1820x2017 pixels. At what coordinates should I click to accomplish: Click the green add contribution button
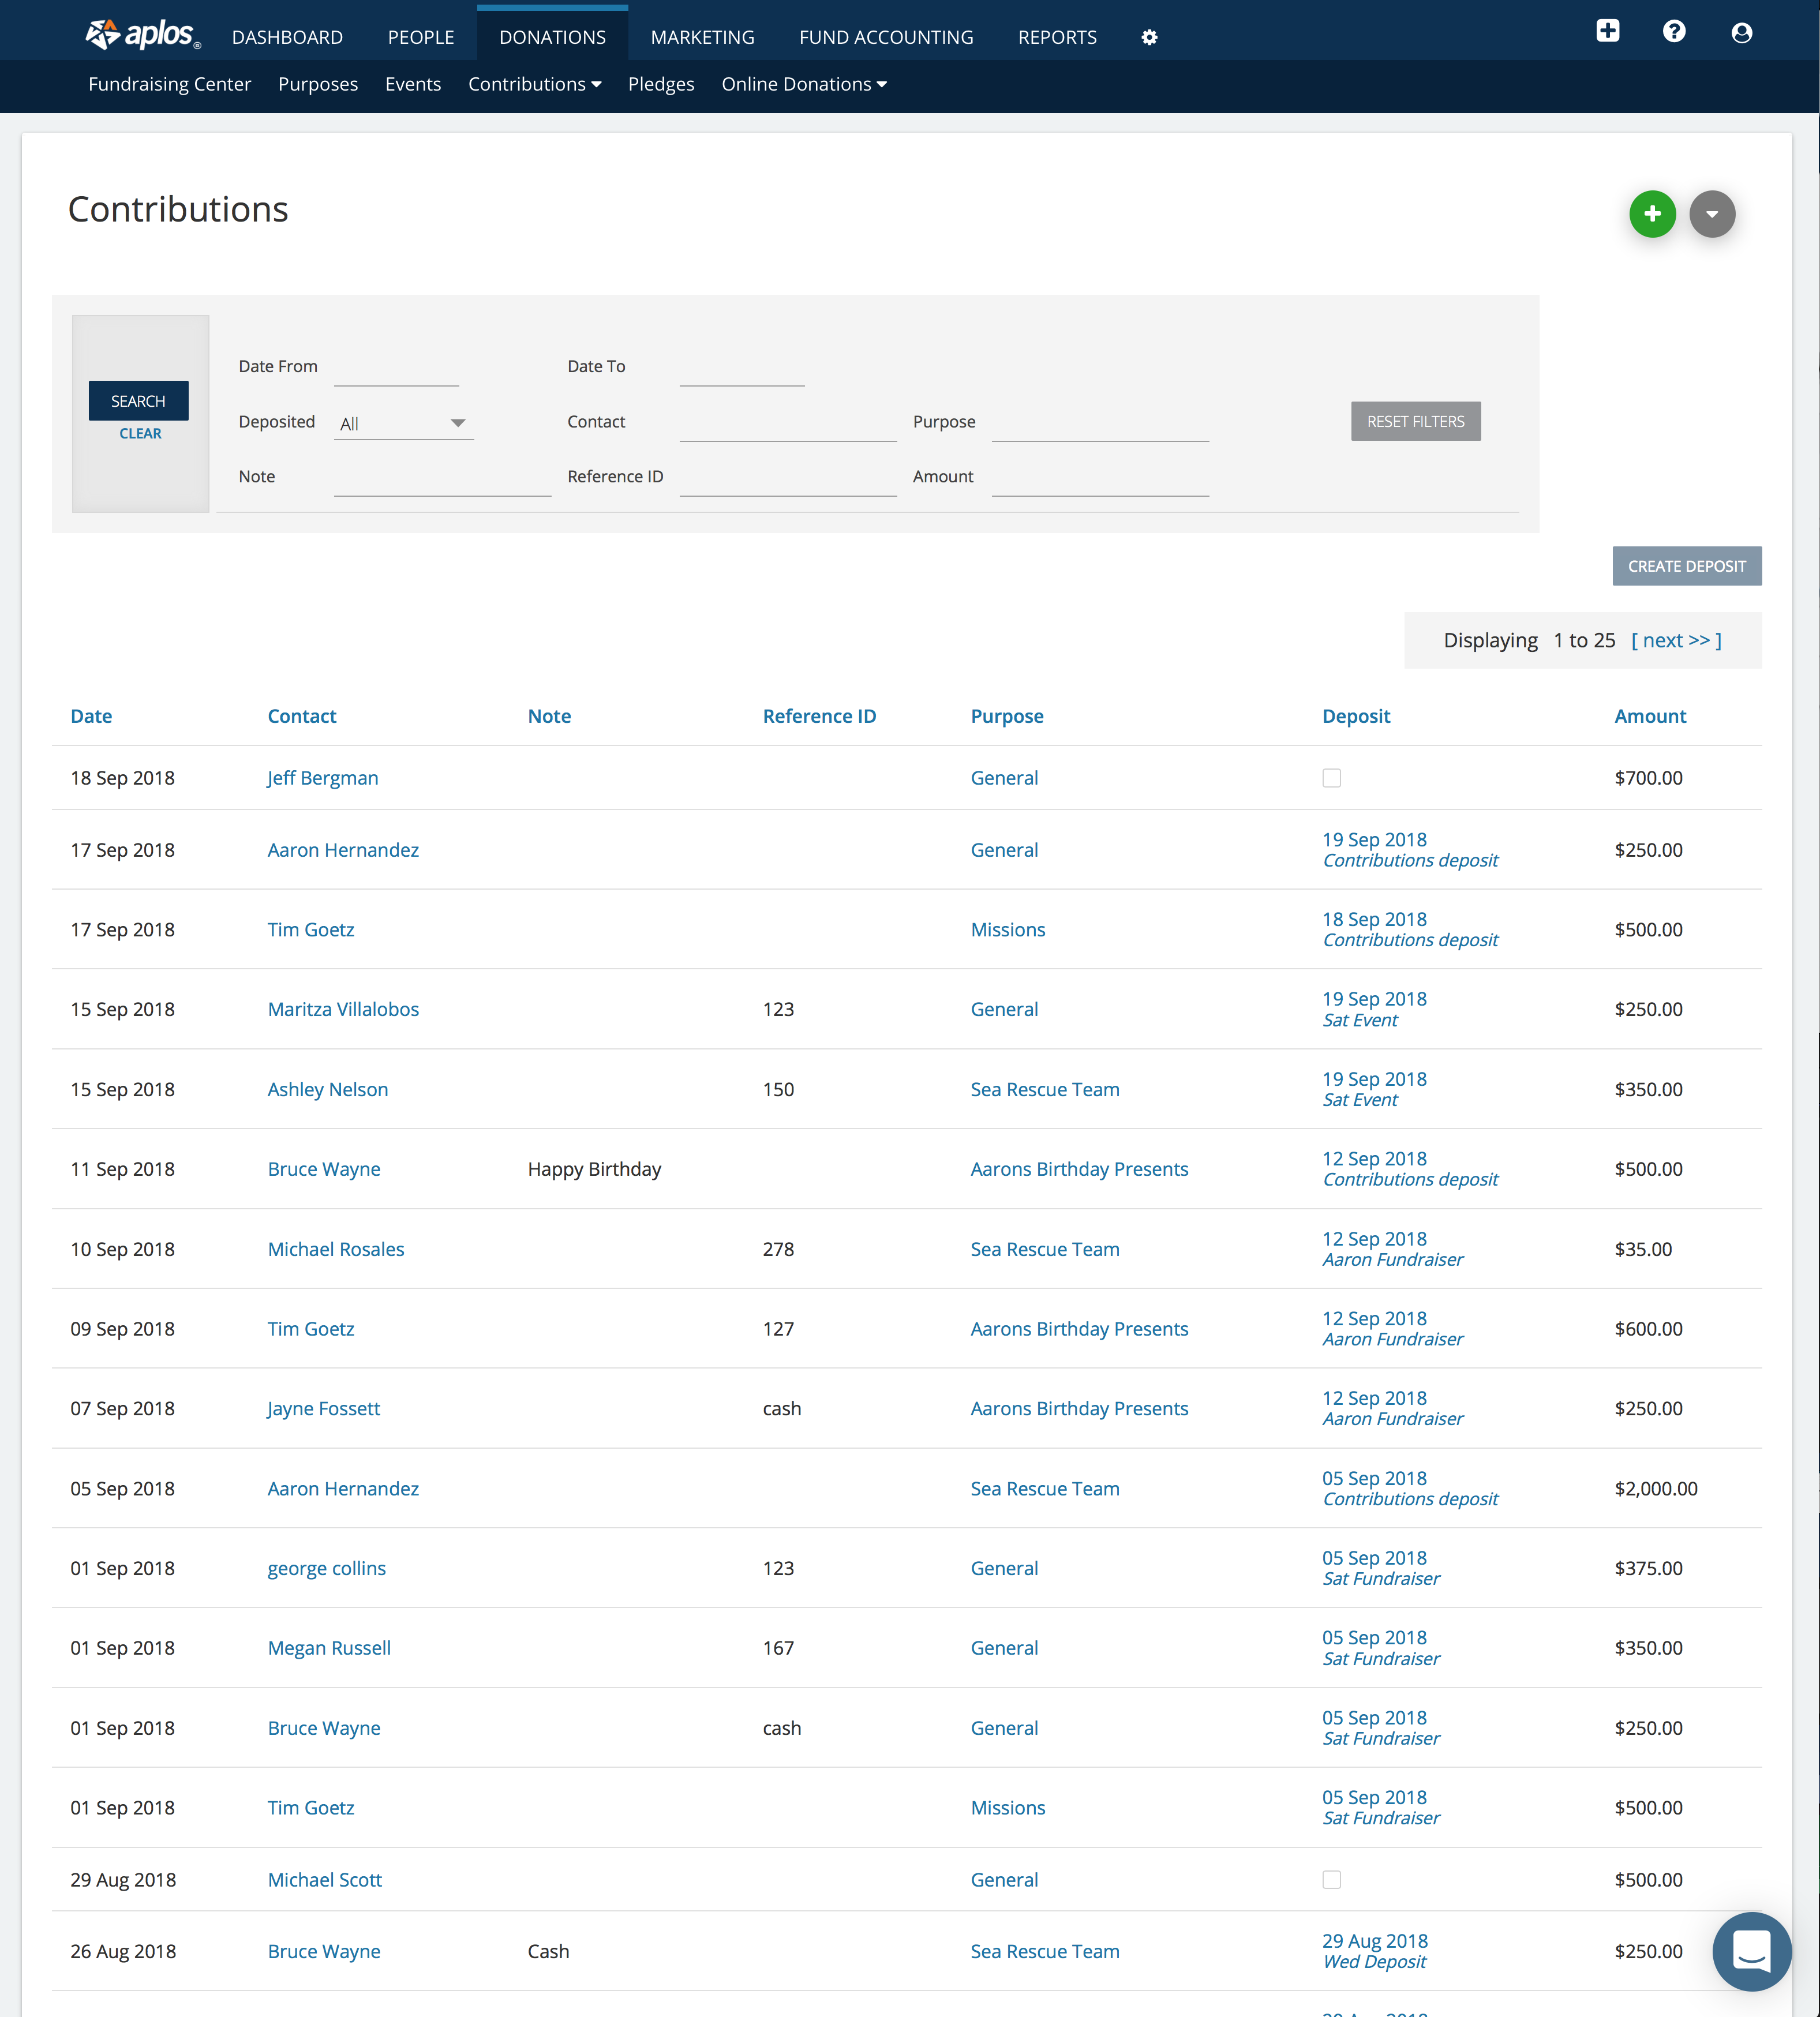1652,214
